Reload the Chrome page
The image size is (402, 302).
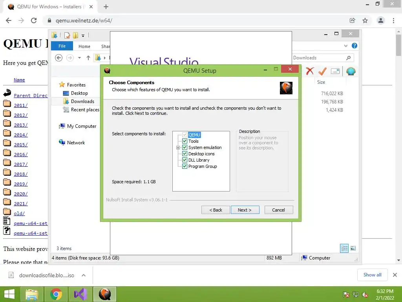pos(34,20)
